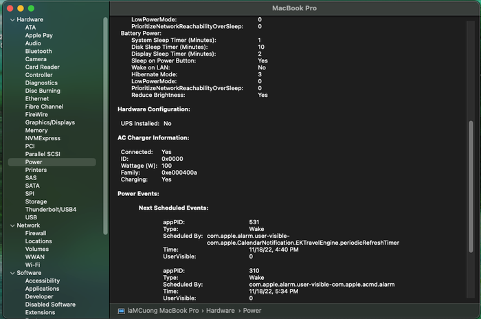This screenshot has height=319, width=481.
Task: Select SPI in the sidebar
Action: click(30, 194)
